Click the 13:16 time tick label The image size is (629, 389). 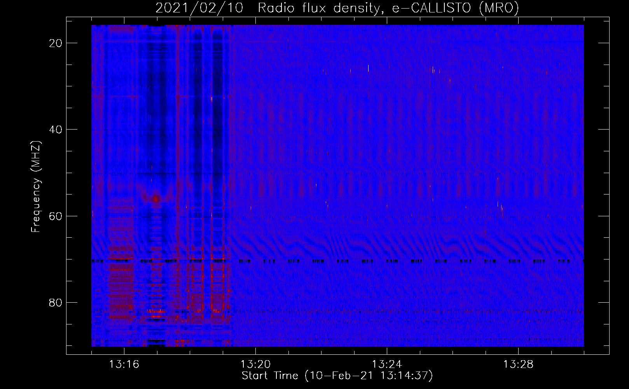(x=124, y=364)
